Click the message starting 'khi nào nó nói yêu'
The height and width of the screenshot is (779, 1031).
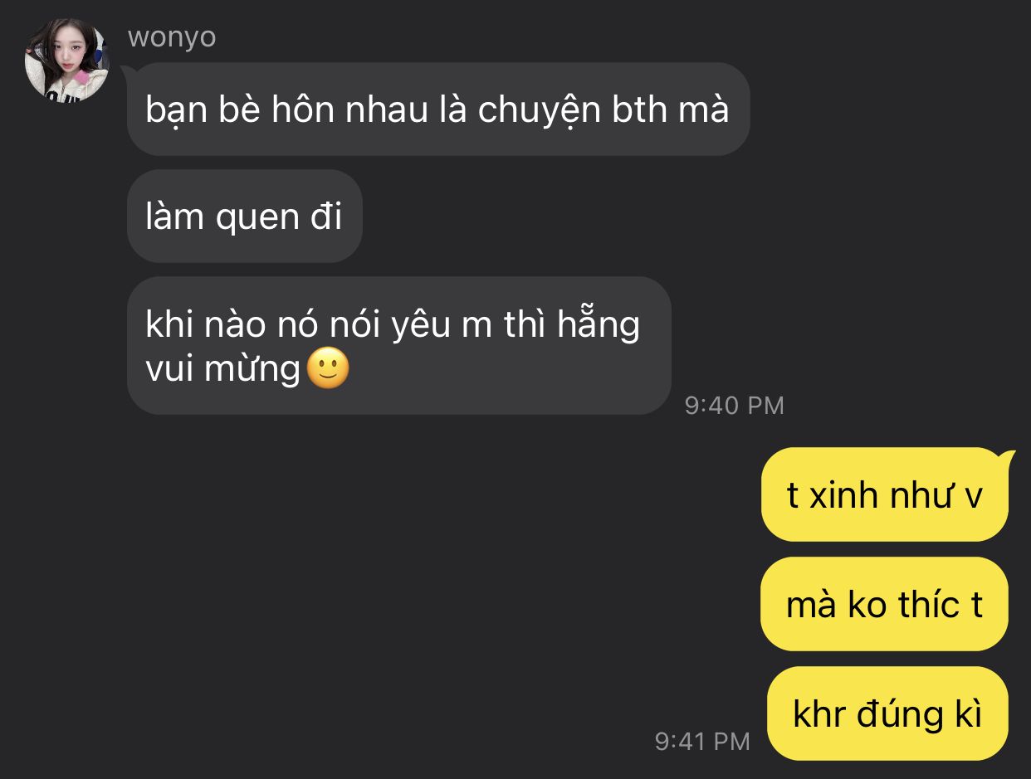pos(399,346)
